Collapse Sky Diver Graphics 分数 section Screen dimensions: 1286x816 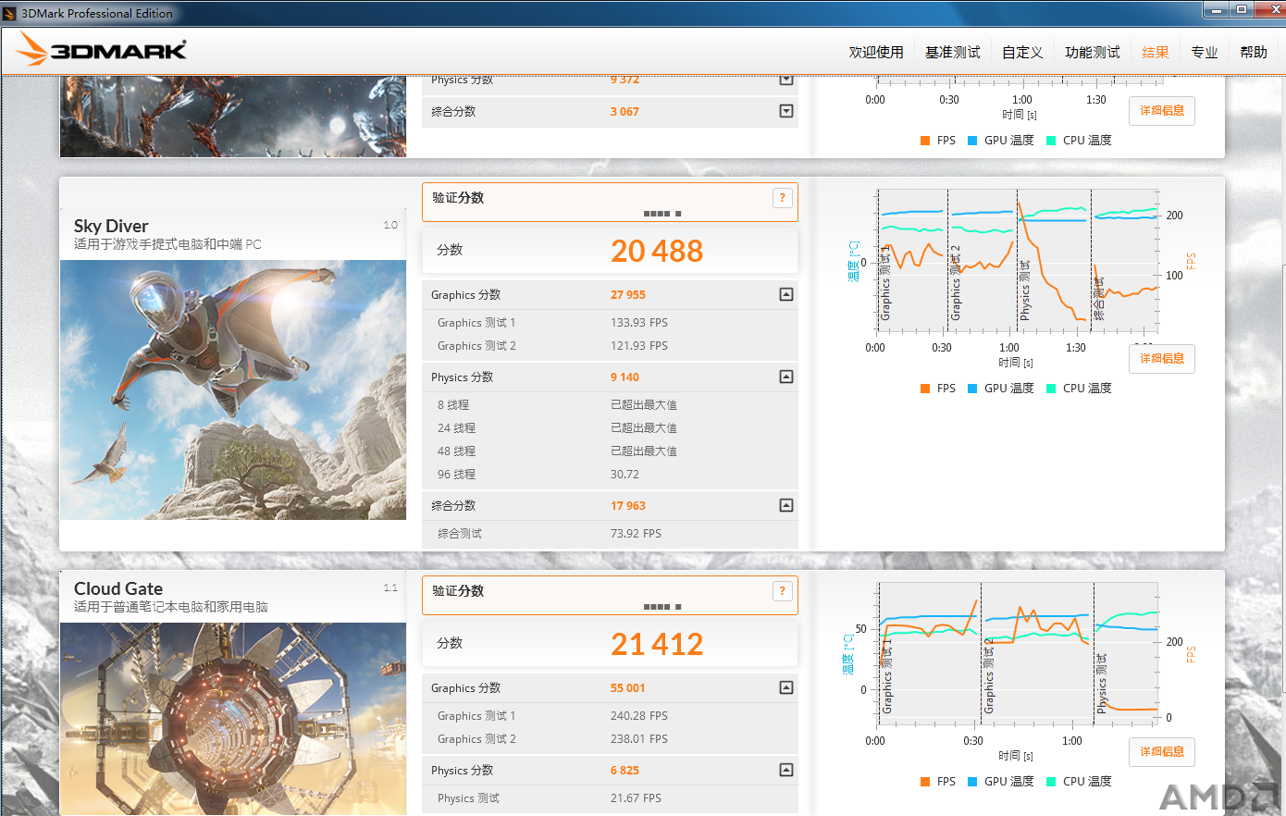pos(786,294)
